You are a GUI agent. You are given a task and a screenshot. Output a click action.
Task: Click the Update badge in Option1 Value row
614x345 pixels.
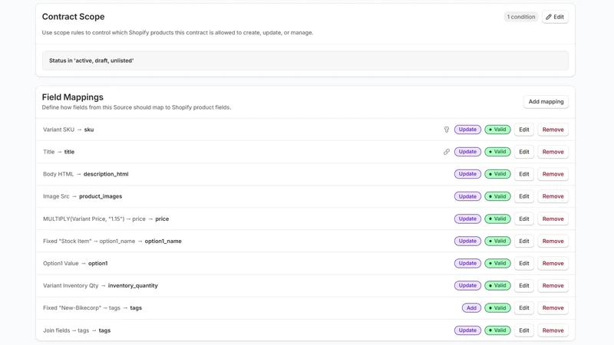(x=467, y=264)
